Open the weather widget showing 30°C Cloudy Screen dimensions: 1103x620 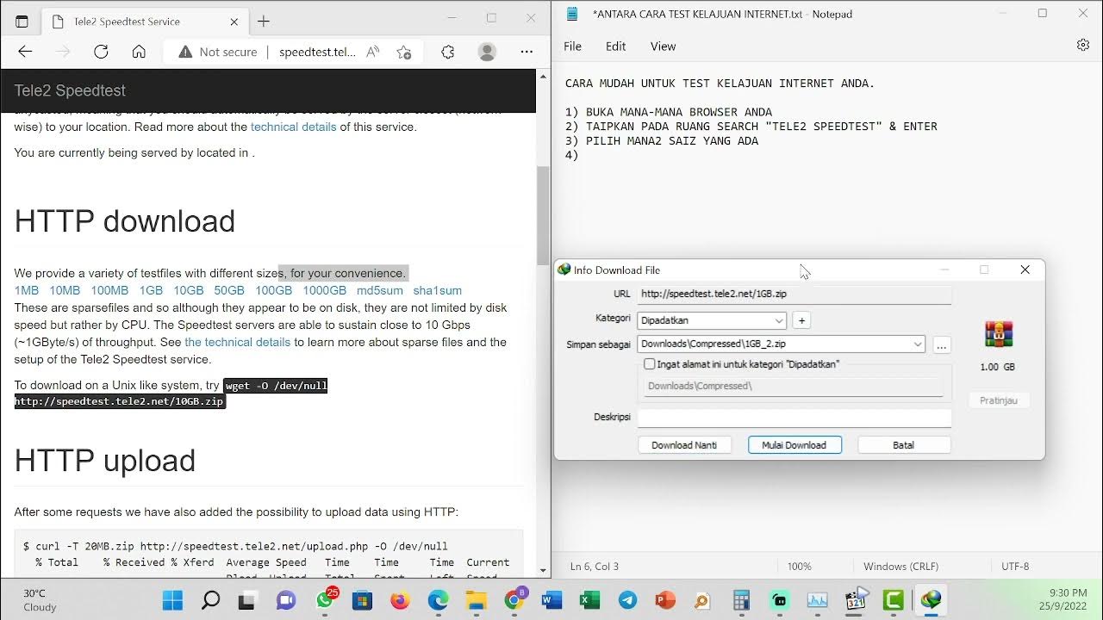(39, 600)
